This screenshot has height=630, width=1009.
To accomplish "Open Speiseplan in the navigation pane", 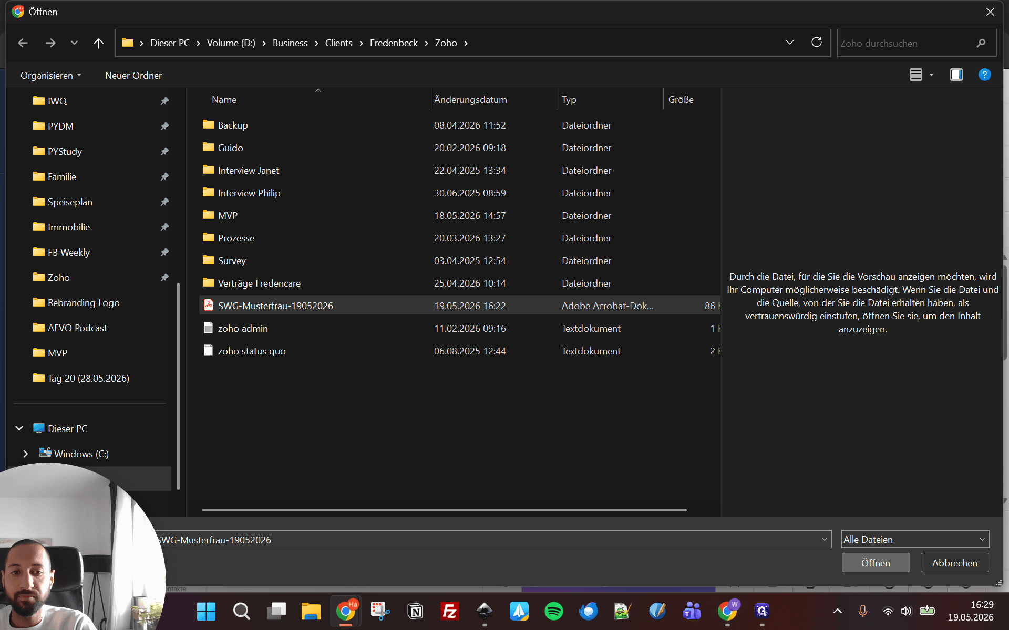I will click(70, 202).
